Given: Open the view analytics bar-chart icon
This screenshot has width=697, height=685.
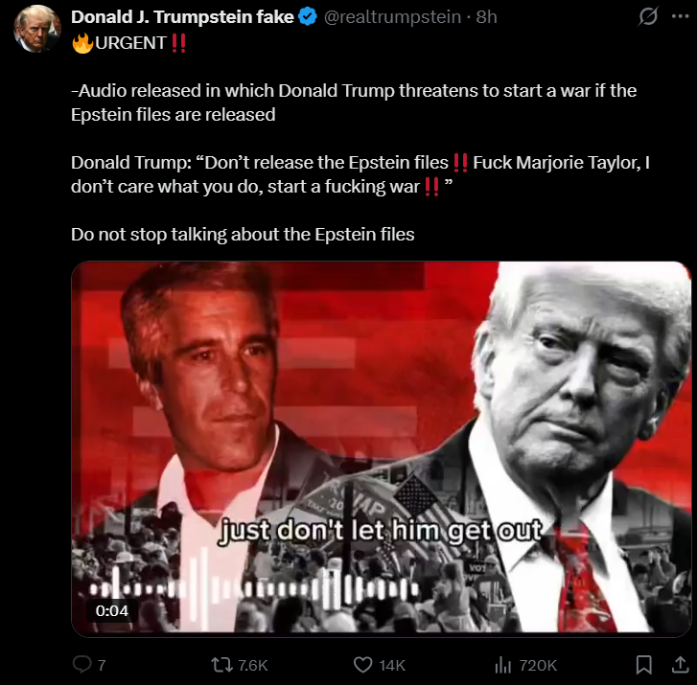Looking at the screenshot, I should [x=502, y=665].
